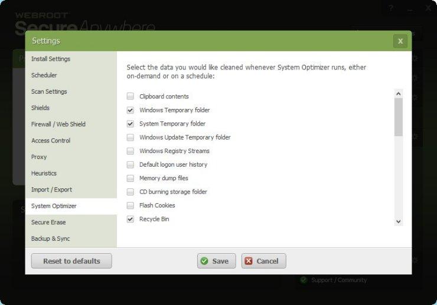This screenshot has height=305, width=437.
Task: Click scrollbar up arrow in options list
Action: click(x=399, y=94)
